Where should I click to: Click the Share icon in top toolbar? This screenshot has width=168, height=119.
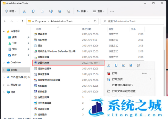click(60, 11)
